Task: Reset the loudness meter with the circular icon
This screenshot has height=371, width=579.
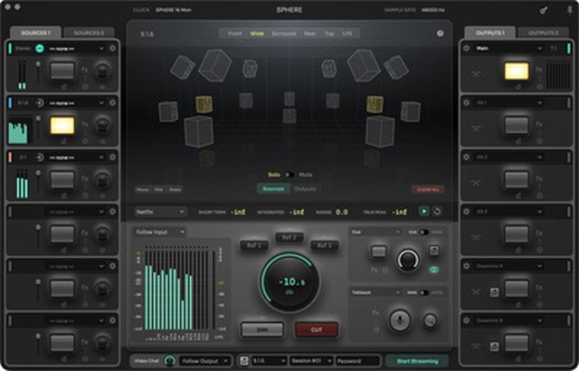Action: [437, 211]
